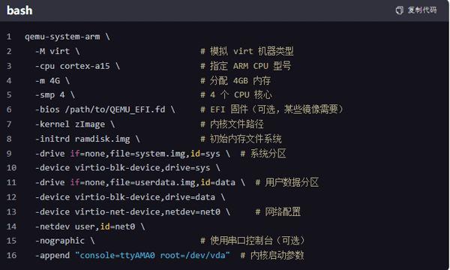This screenshot has height=270, width=450.
Task: Click the /path/to/QEMU_EFI.fd bios path
Action: pyautogui.click(x=115, y=109)
